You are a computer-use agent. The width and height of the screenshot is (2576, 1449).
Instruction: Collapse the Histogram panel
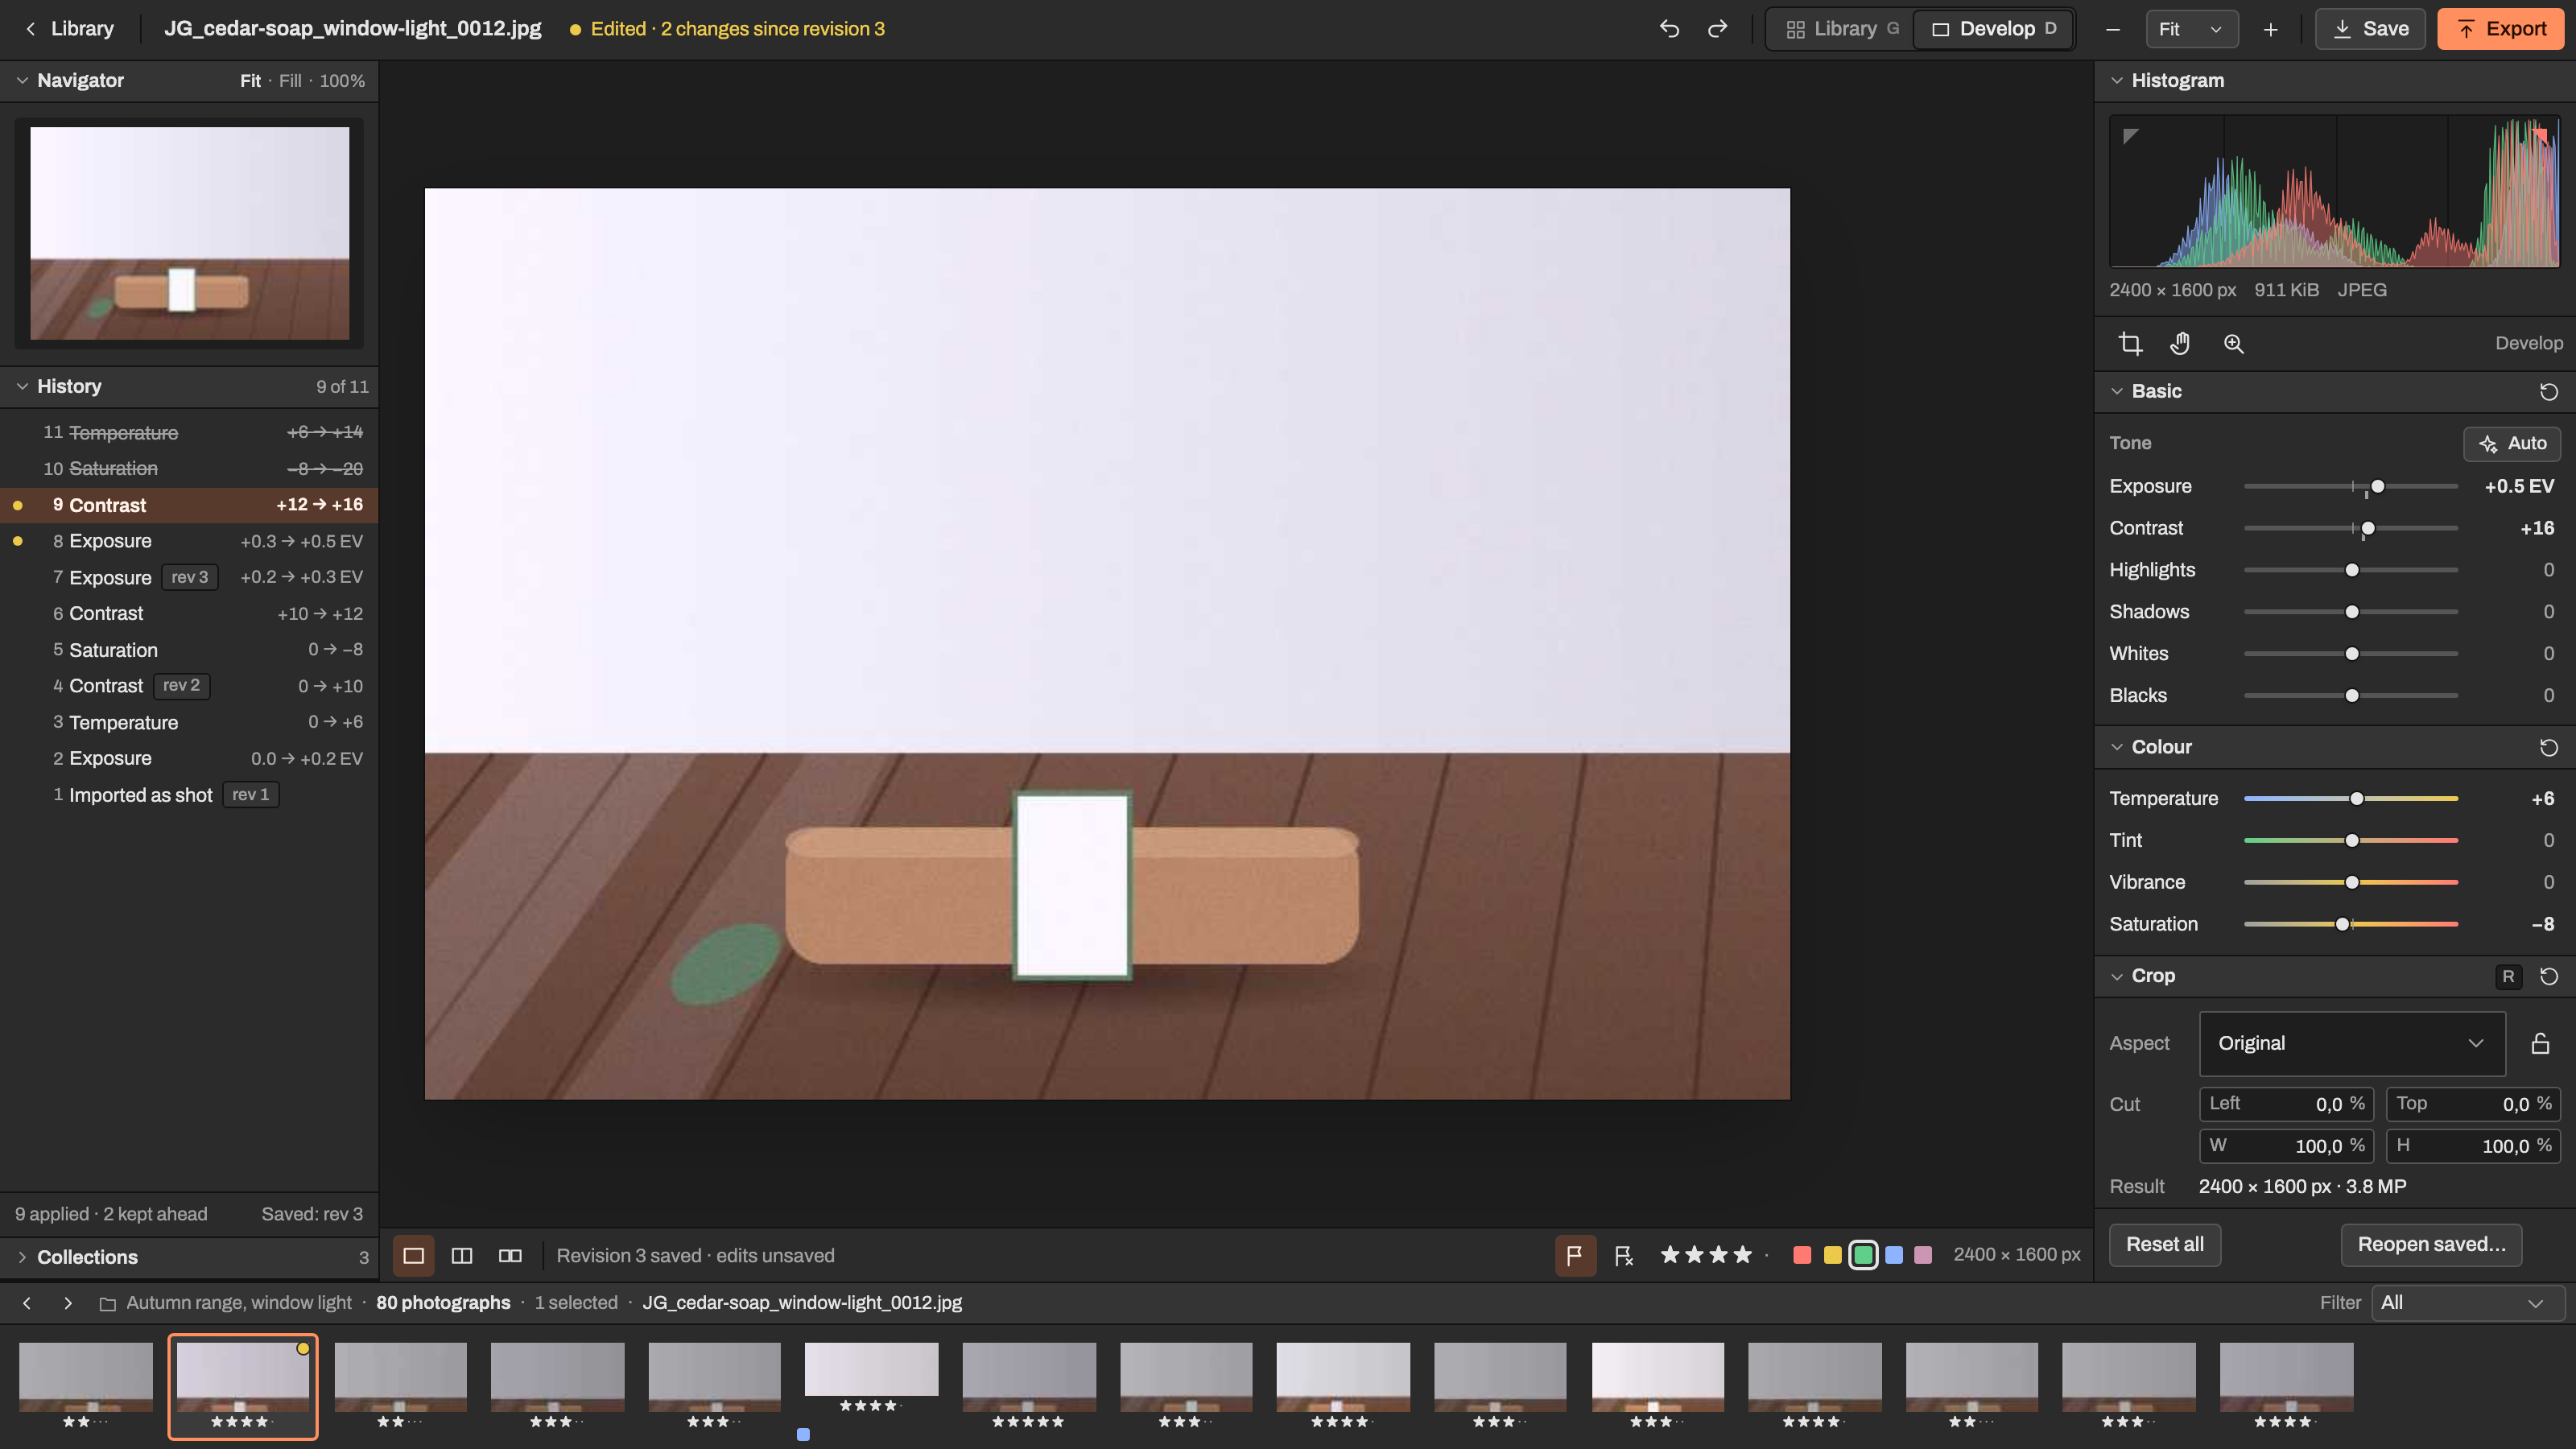(x=2116, y=80)
